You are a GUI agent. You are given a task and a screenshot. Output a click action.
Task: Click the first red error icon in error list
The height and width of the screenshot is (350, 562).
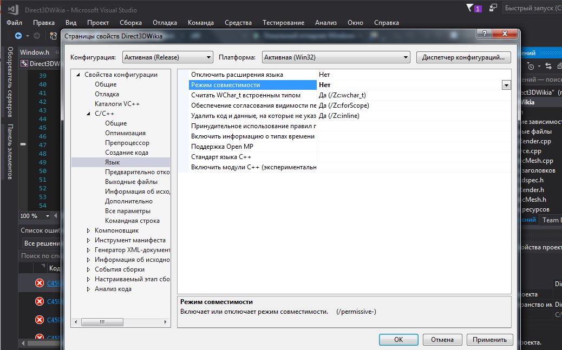[40, 283]
